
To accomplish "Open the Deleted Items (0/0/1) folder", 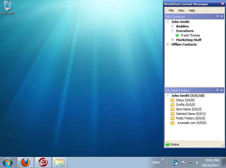I will [x=191, y=114].
